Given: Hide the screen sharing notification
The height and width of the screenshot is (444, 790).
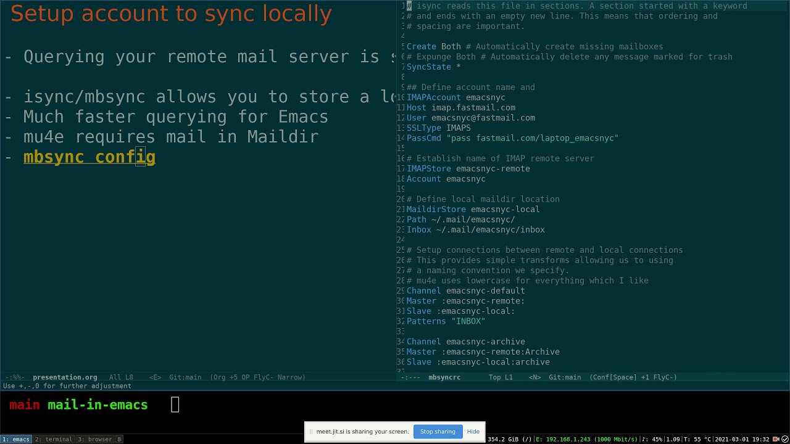Looking at the screenshot, I should click(x=473, y=432).
